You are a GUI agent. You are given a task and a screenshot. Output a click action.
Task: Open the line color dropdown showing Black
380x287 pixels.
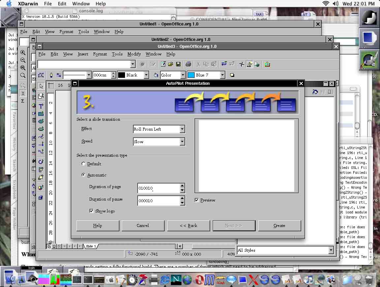click(146, 75)
